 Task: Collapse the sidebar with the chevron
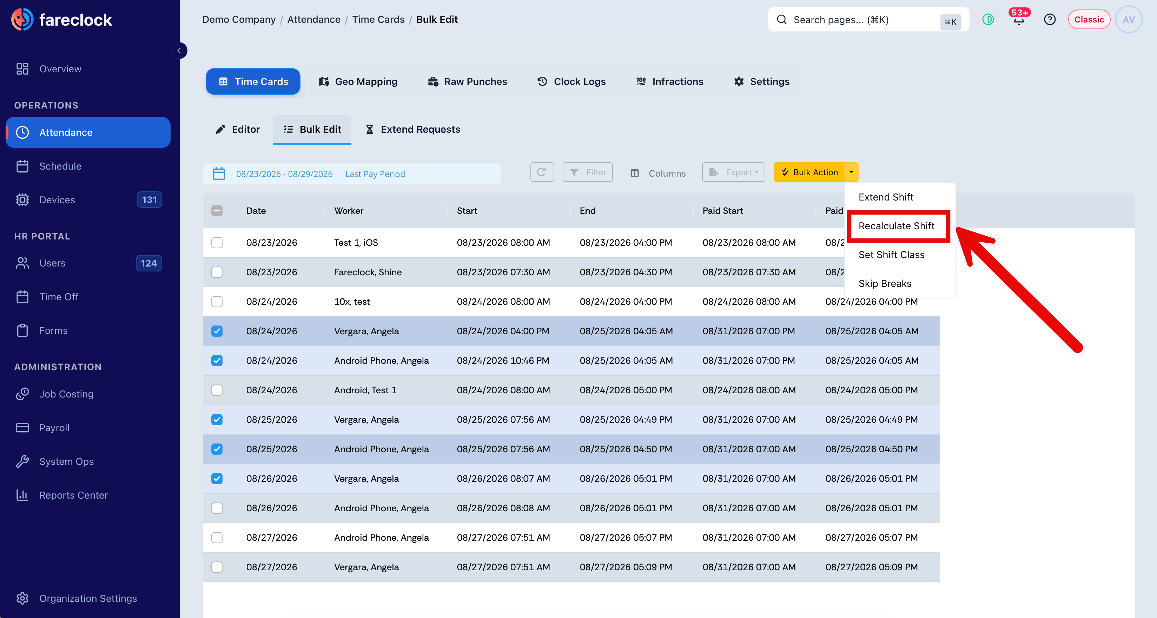point(179,50)
